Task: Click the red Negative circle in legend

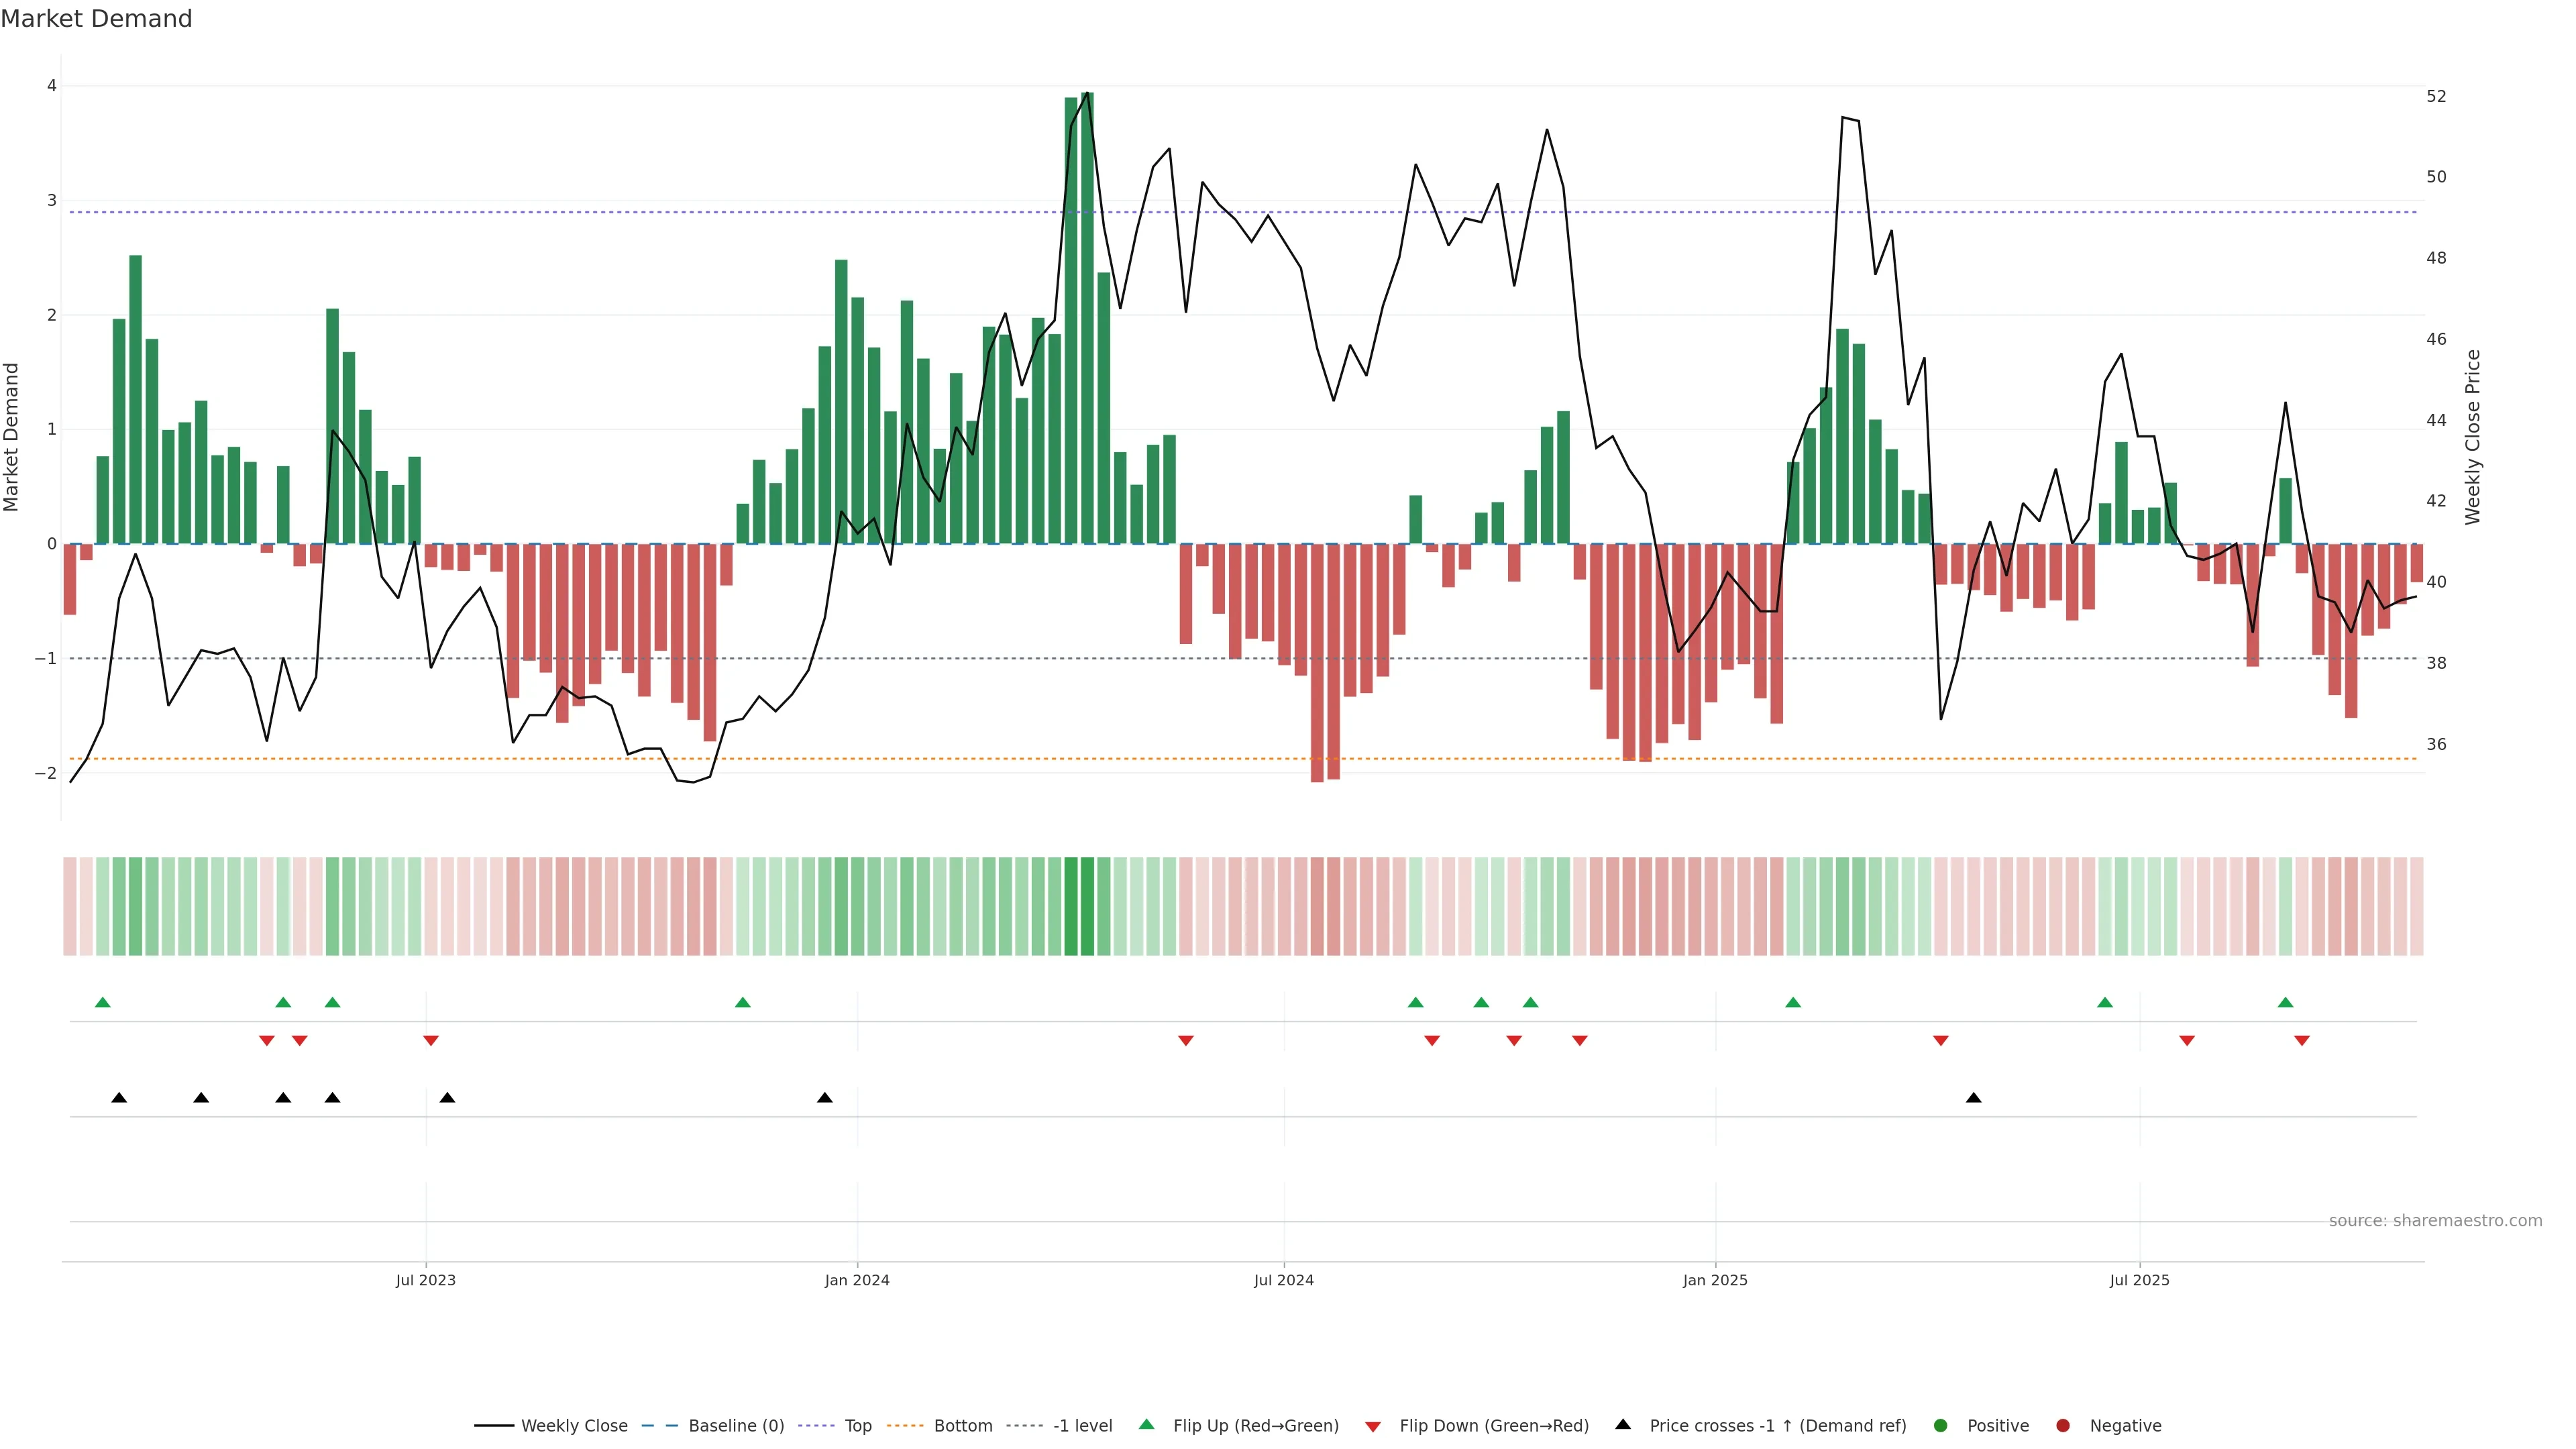Action: 2062,1425
